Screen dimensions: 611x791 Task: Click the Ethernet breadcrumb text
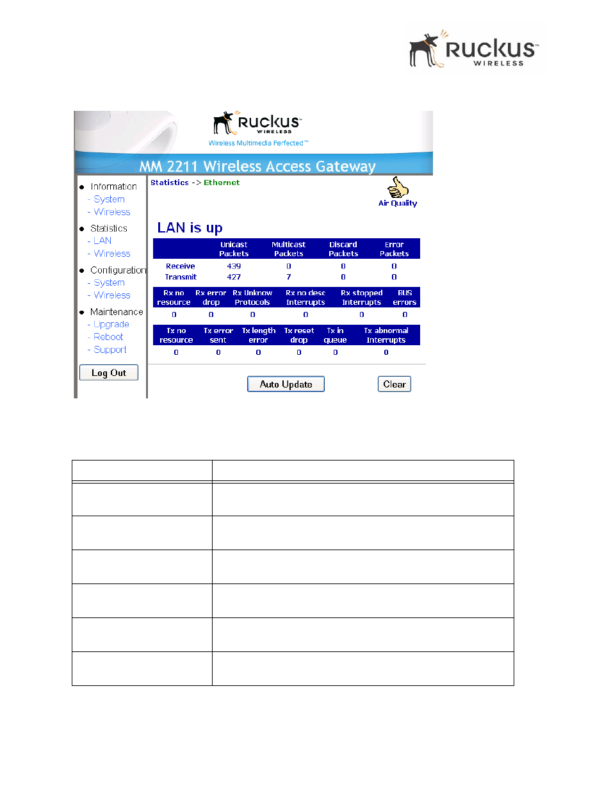(x=222, y=183)
